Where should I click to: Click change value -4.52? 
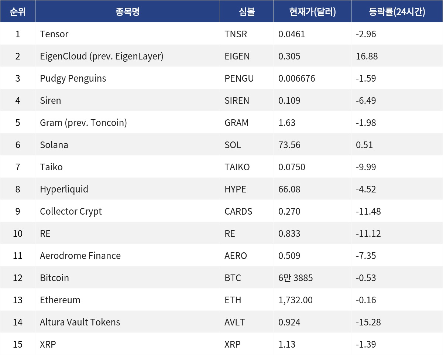coord(366,189)
